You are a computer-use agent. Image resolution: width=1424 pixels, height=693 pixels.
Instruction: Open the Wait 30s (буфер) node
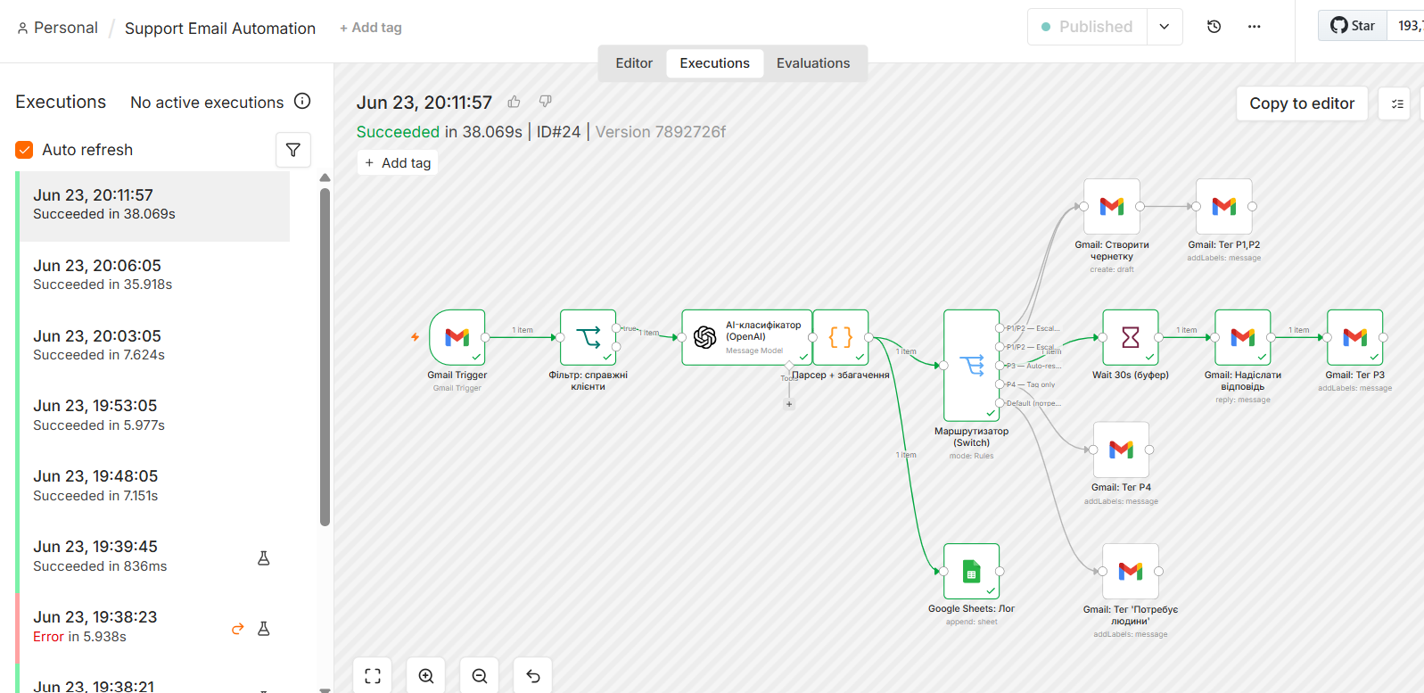1131,337
